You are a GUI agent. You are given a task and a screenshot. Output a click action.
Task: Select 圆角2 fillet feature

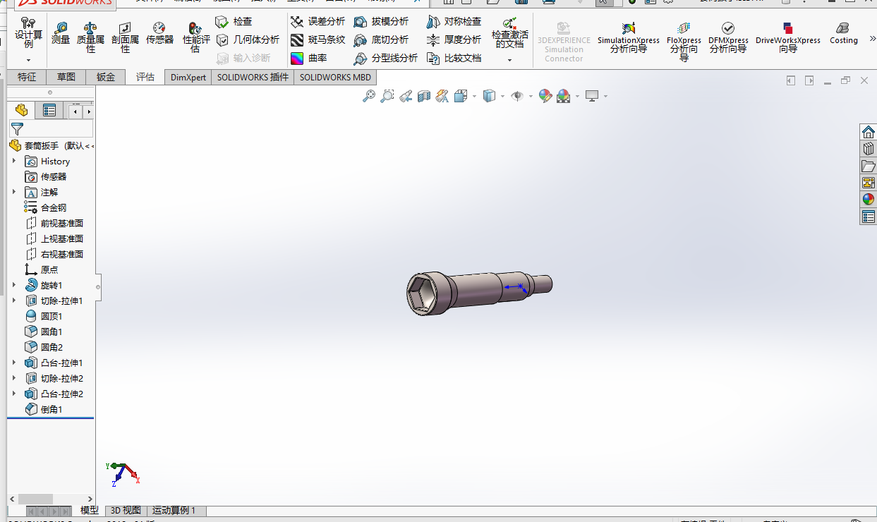[x=44, y=347]
